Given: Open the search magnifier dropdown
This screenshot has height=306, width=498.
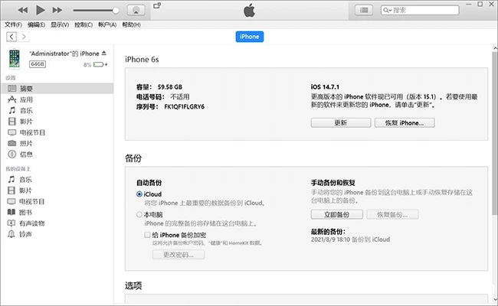Looking at the screenshot, I should (x=387, y=10).
